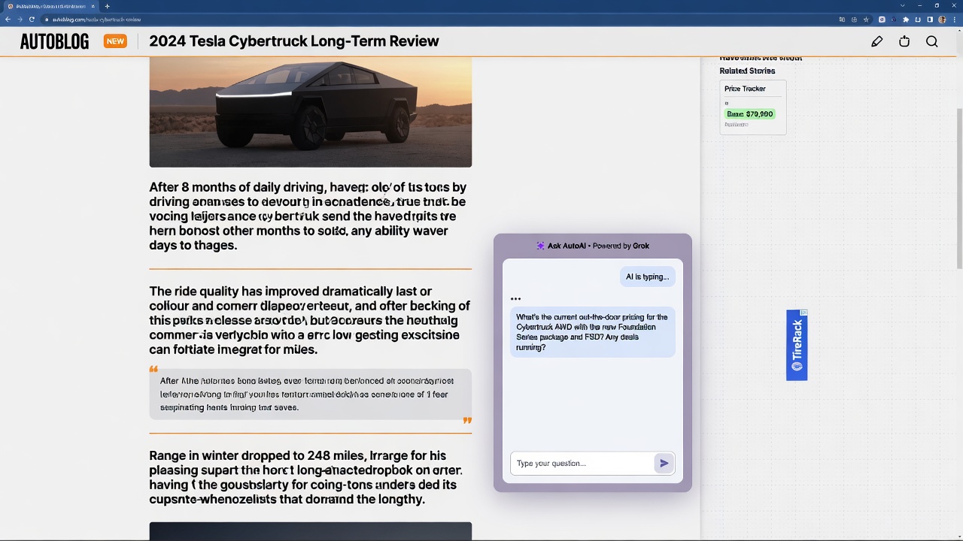
Task: Click the green Base $79,990 price badge
Action: [x=750, y=114]
